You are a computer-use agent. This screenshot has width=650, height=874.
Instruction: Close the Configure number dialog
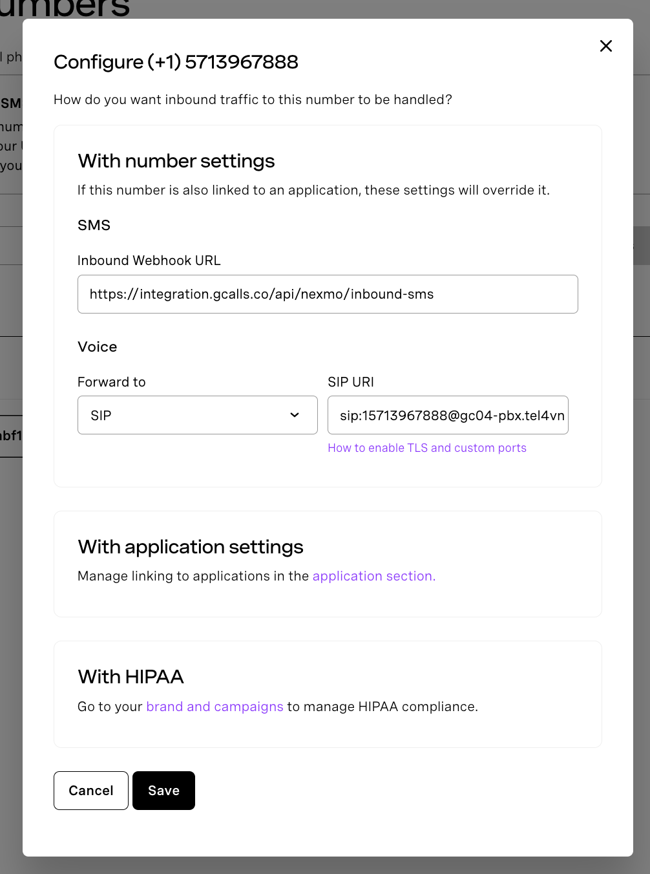tap(605, 46)
